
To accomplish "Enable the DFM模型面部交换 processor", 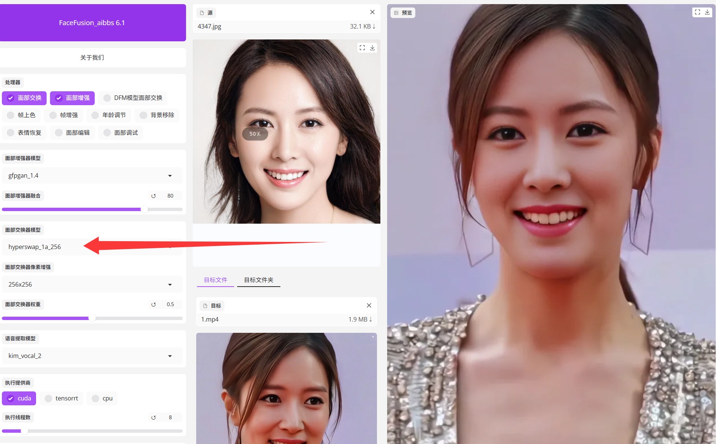I will [107, 98].
